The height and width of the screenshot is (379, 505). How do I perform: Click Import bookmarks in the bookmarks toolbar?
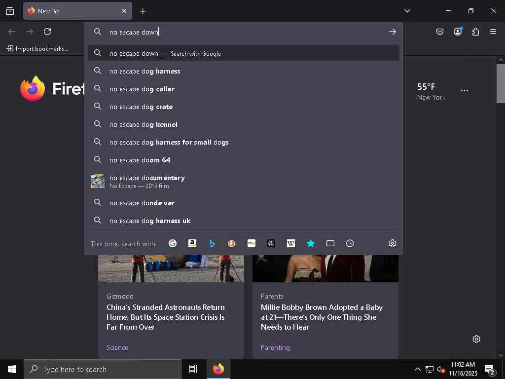coord(37,49)
